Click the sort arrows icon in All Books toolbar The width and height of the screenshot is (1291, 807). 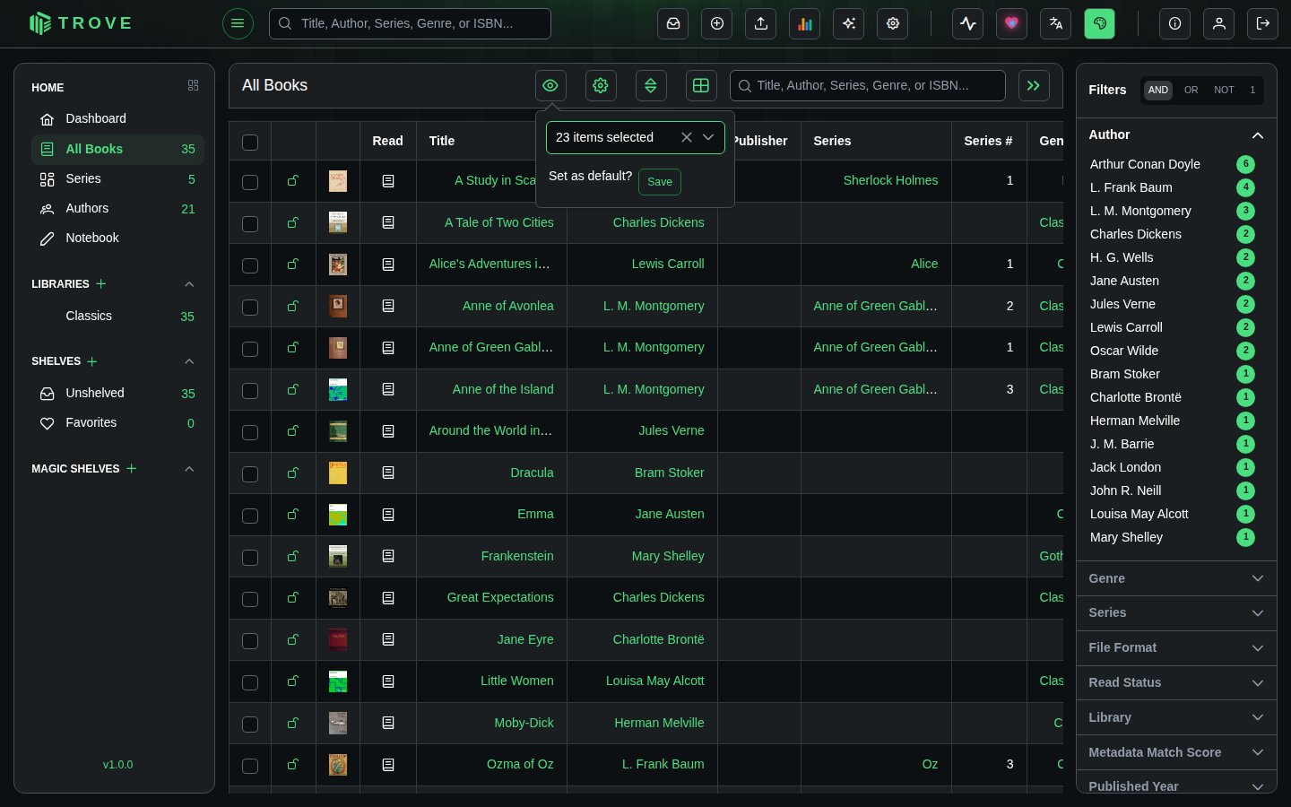pos(651,85)
